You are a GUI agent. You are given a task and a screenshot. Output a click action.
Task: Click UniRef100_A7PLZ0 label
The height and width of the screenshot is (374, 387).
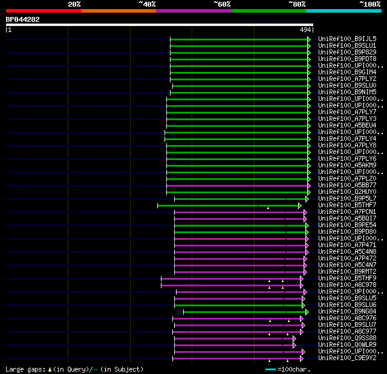click(x=347, y=179)
